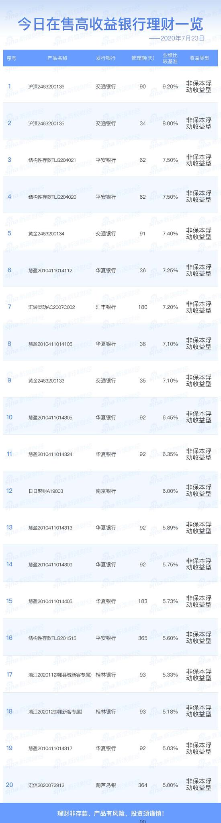The width and height of the screenshot is (221, 823).
Task: Click product 漓江2020112期(县域新客专属)
Action: click(x=60, y=675)
